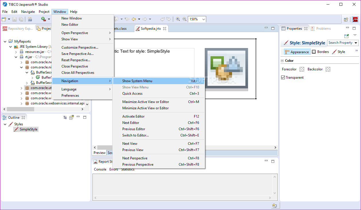
Task: Open the zoom level 150% combo box
Action: (197, 19)
